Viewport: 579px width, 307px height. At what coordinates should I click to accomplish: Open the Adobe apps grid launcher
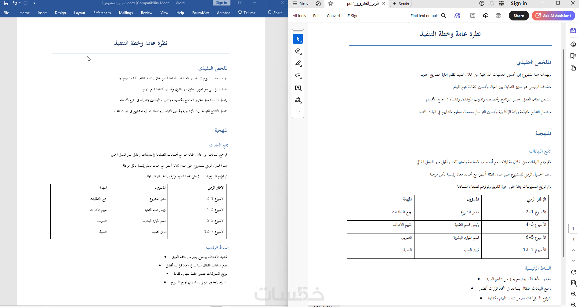[501, 3]
